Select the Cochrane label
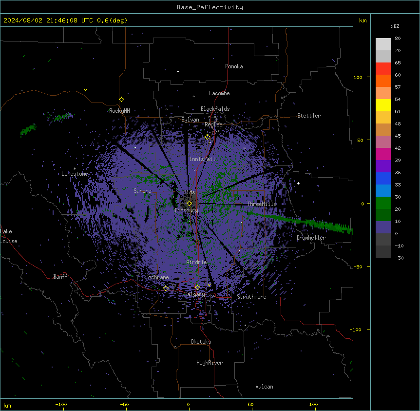The image size is (420, 411). pos(157,277)
